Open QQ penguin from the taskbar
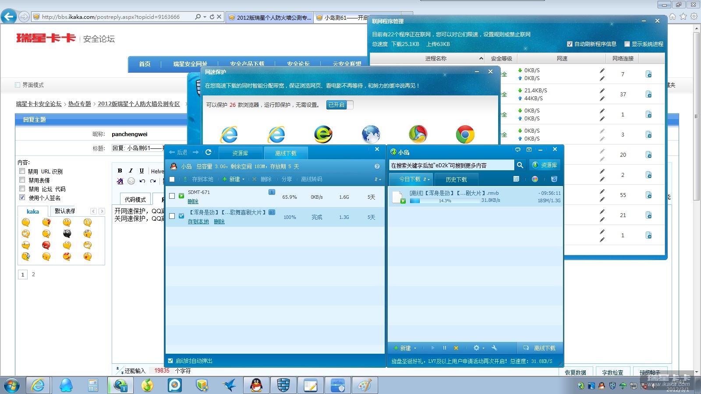Viewport: 701px width, 394px height. [256, 385]
